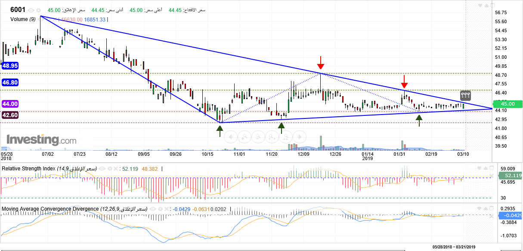Zoom out using the magnifier minus button
The width and height of the screenshot is (523, 251).
(257, 137)
